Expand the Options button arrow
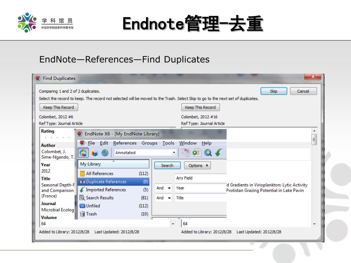 tap(207, 165)
